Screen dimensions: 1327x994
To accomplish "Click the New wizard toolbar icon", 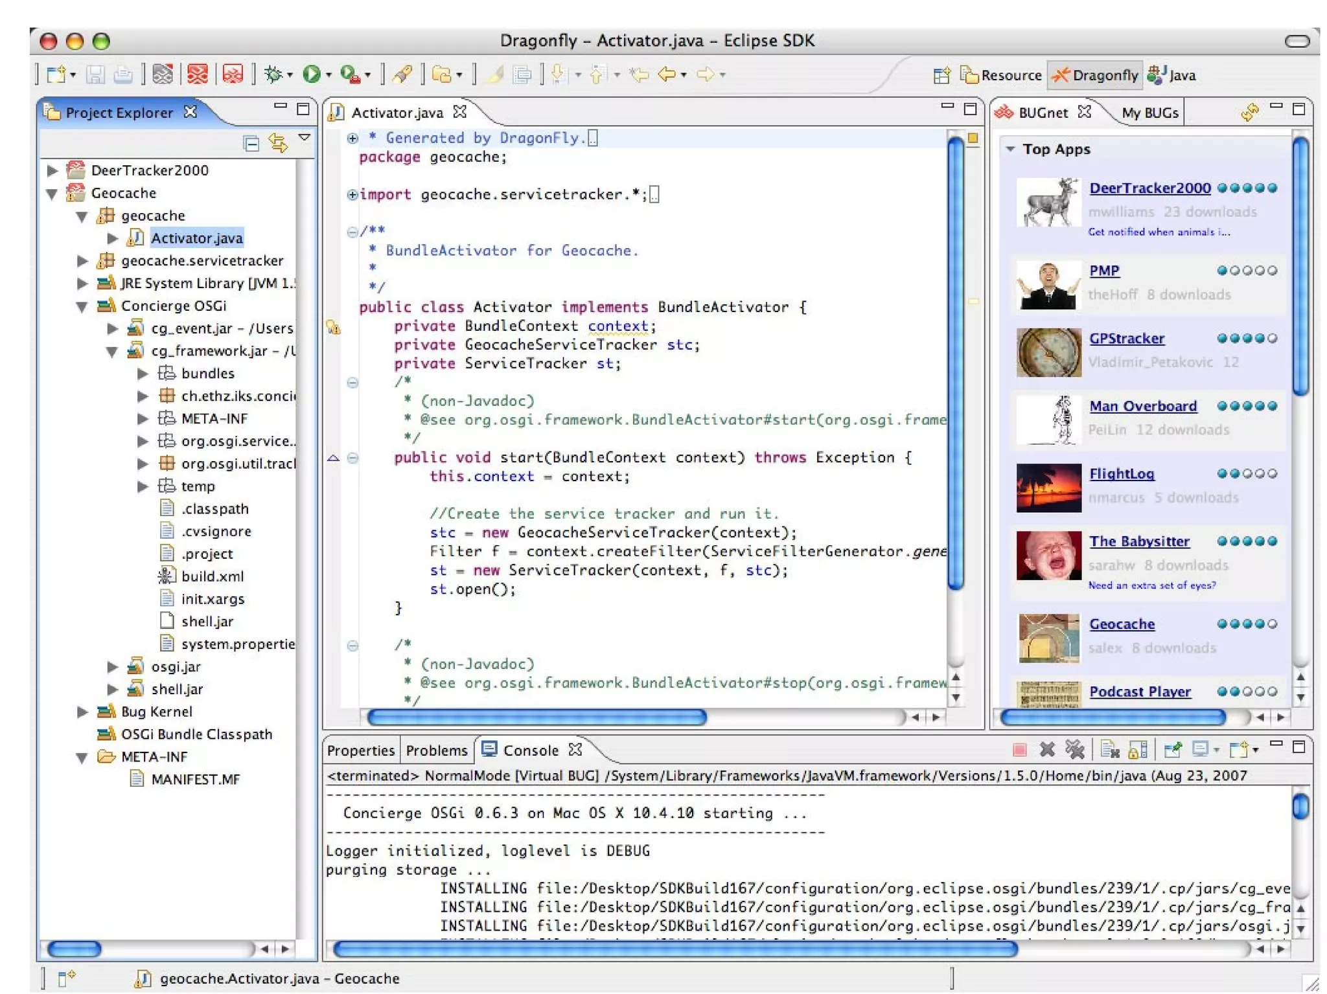I will 56,75.
